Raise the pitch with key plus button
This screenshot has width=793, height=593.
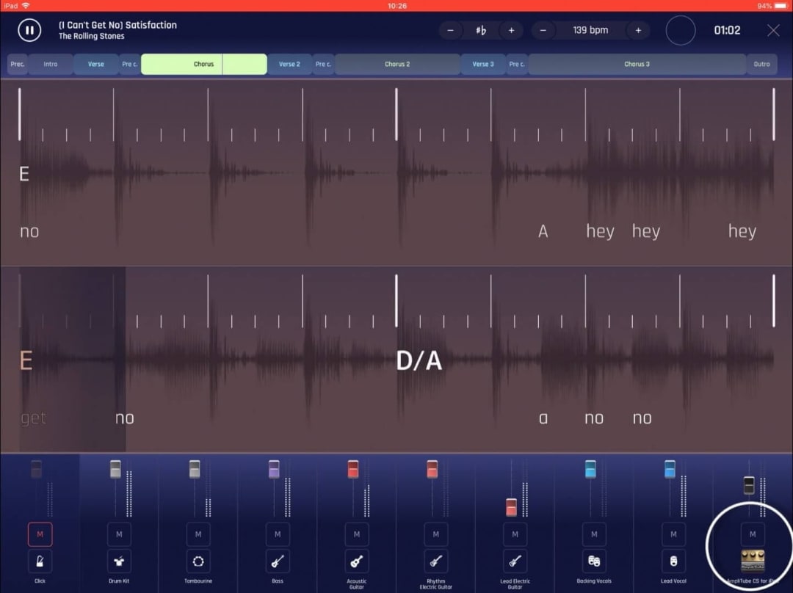click(511, 30)
